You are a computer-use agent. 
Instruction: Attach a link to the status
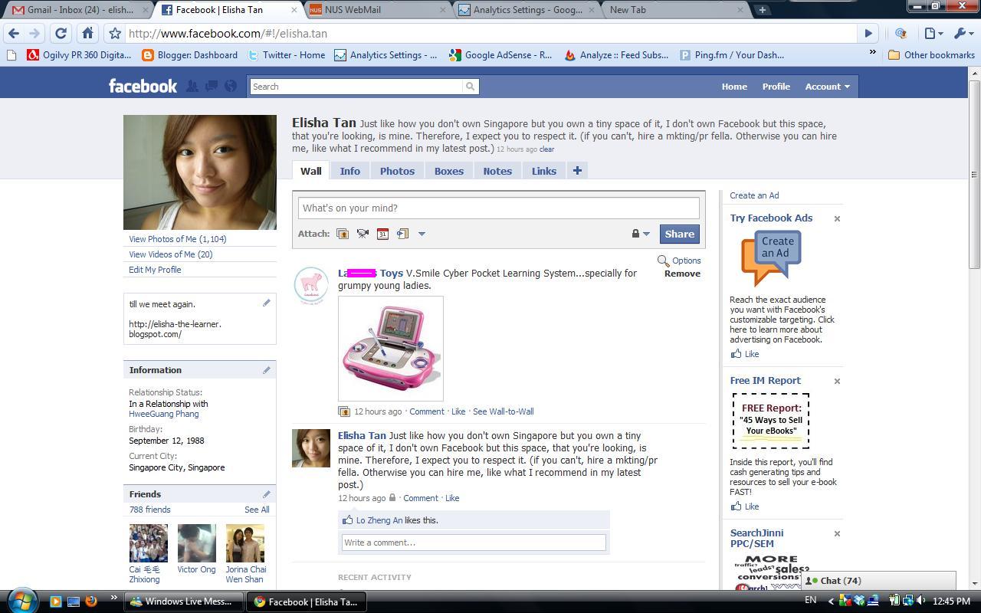[402, 234]
